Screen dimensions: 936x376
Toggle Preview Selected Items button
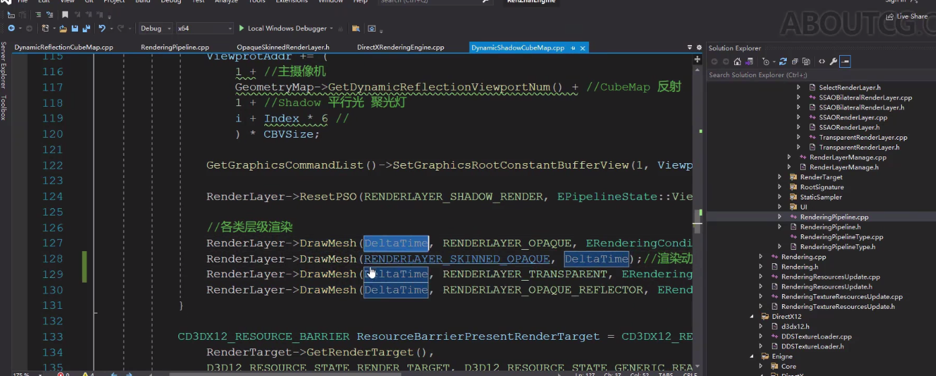(x=845, y=61)
